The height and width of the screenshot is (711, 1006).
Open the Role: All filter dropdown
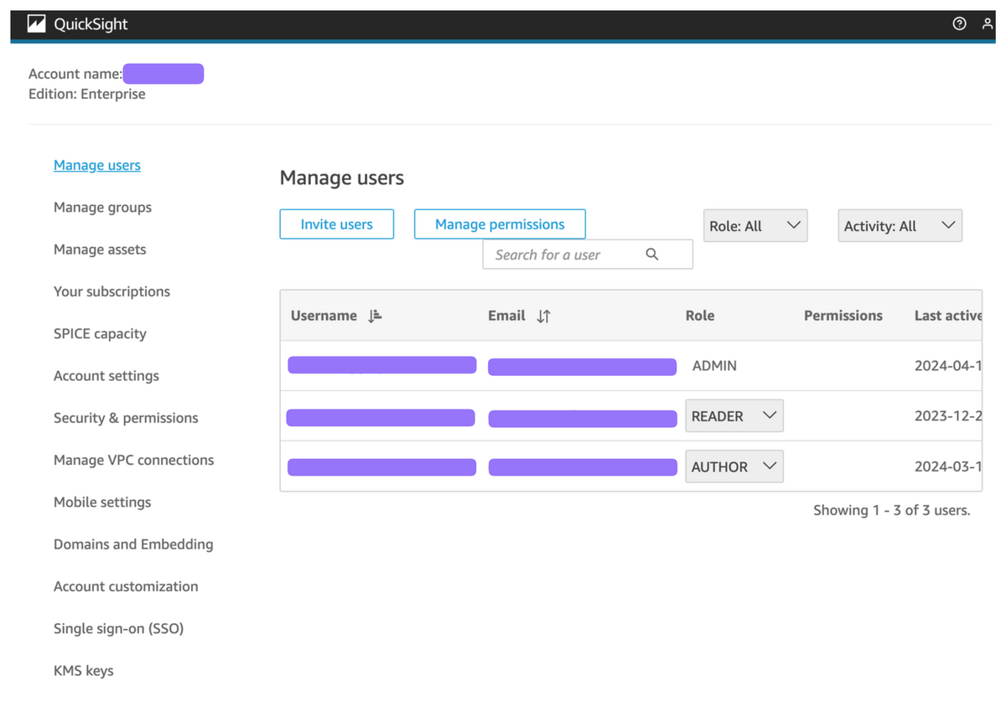pyautogui.click(x=755, y=226)
